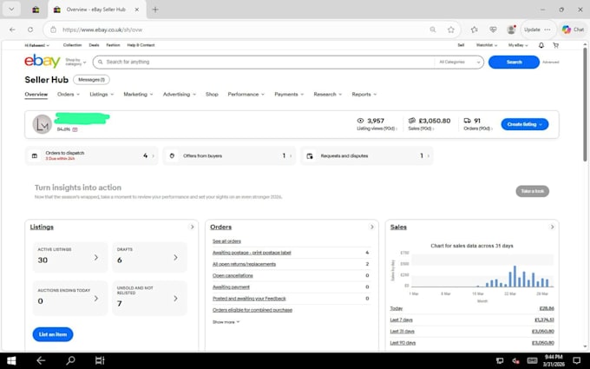Viewport: 590px width, 369px height.
Task: Click the browser back arrow
Action: (12, 30)
